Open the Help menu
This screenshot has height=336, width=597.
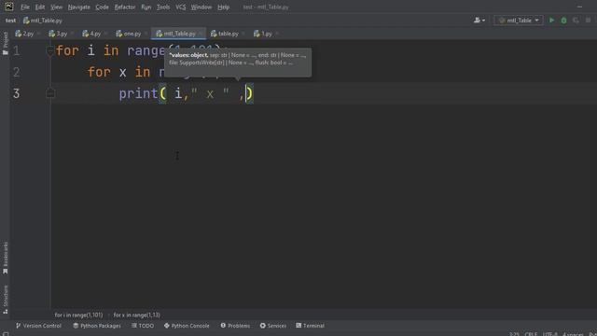[224, 7]
